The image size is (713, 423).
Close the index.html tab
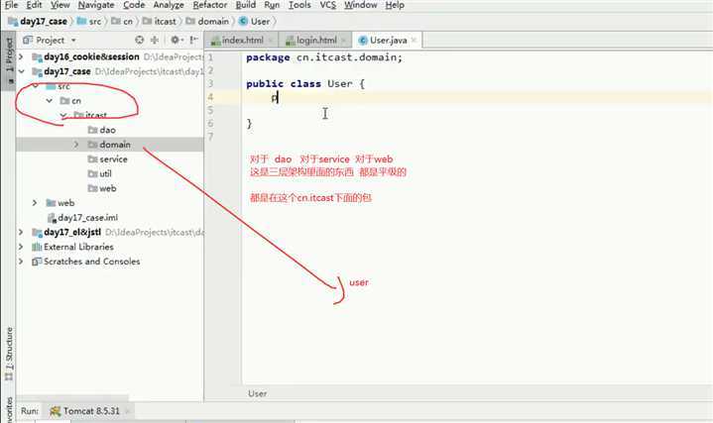point(270,40)
